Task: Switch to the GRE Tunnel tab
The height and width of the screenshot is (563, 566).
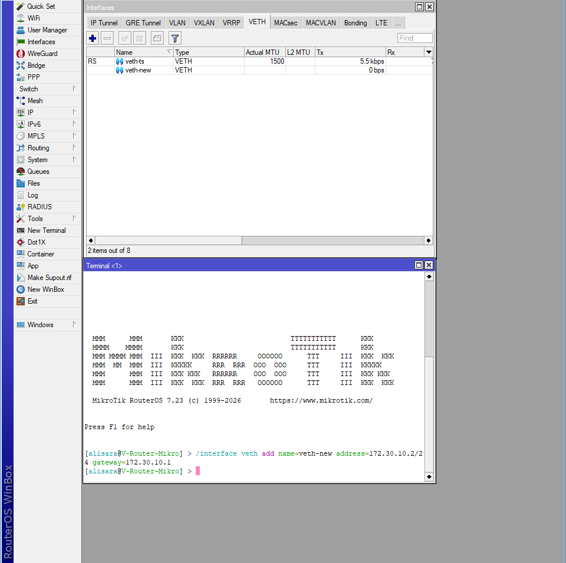Action: (x=143, y=23)
